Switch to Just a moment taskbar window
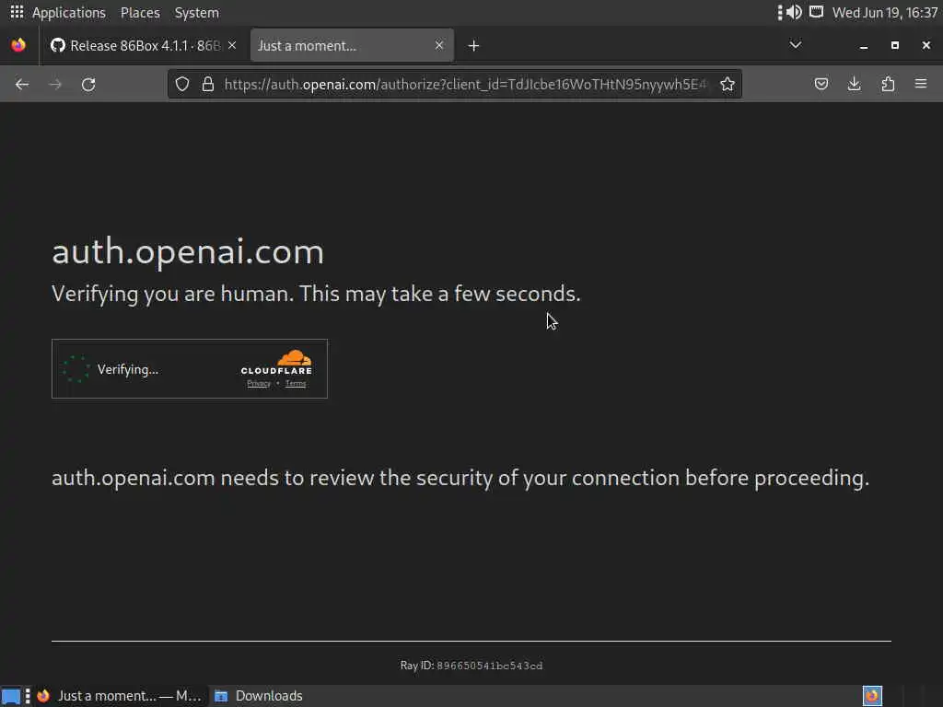The height and width of the screenshot is (707, 943). (119, 696)
